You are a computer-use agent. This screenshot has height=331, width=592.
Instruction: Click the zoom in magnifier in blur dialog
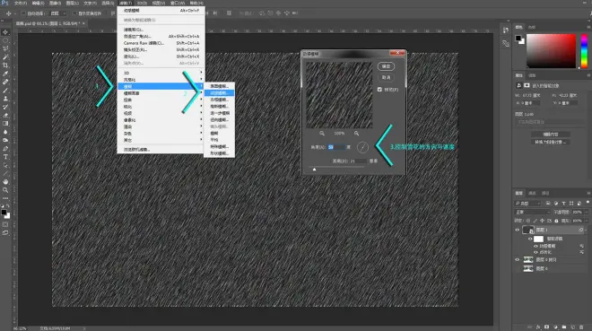[x=356, y=134]
